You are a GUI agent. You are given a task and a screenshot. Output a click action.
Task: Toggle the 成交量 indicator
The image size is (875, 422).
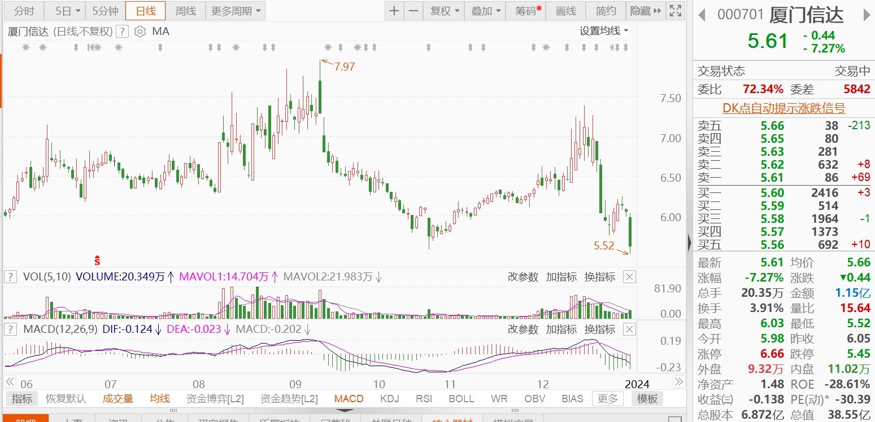click(117, 399)
